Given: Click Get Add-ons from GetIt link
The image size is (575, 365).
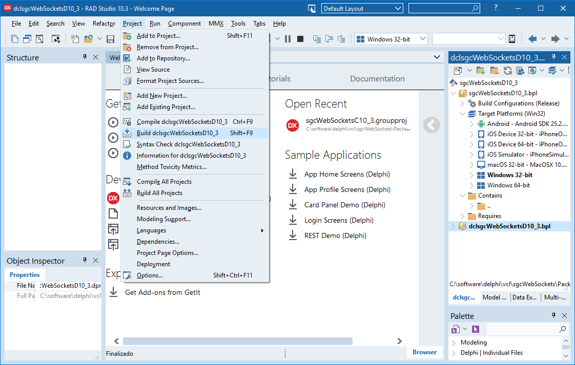Looking at the screenshot, I should pyautogui.click(x=162, y=292).
